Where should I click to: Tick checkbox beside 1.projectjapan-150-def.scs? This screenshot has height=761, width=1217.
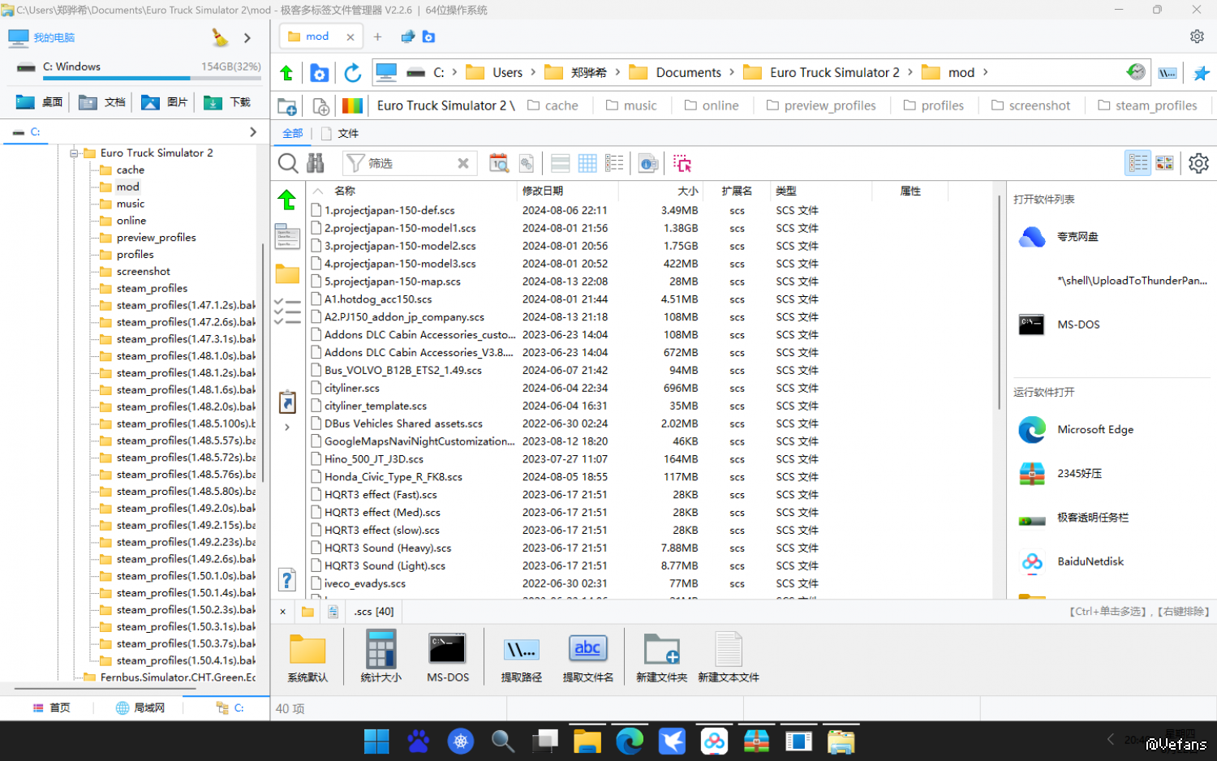pos(316,210)
